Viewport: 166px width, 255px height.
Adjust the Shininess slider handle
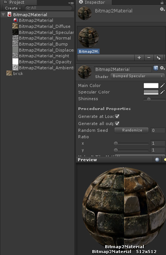coord(149,99)
